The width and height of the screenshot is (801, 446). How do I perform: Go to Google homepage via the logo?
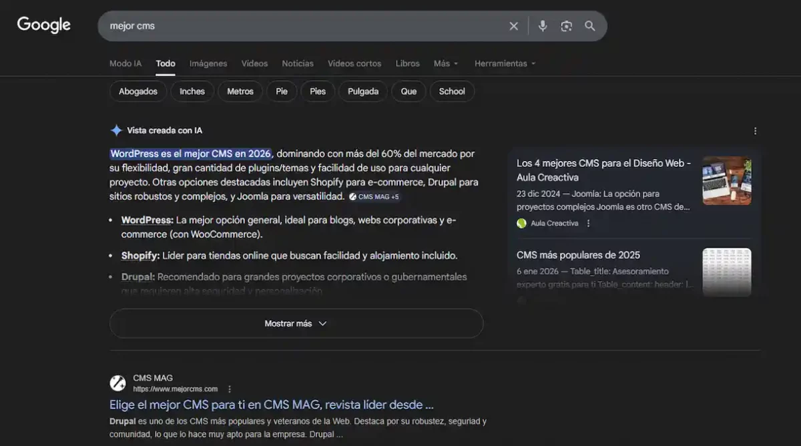pos(43,25)
